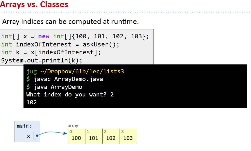Click the "array" label above the array cells

(x=73, y=126)
